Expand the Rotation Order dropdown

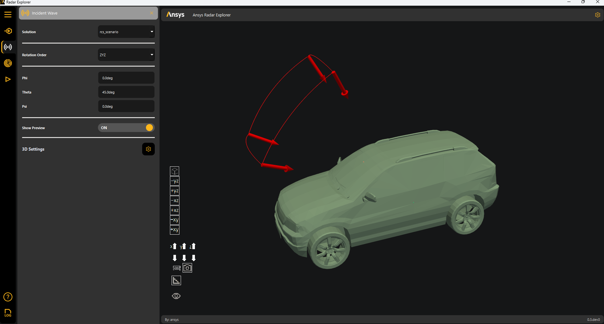[x=126, y=55]
